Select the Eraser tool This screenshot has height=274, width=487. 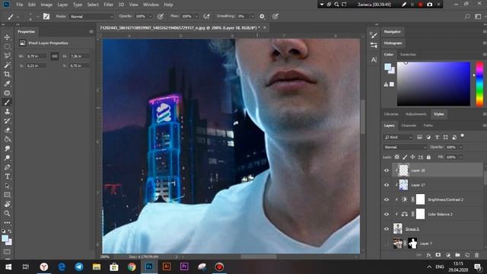[x=7, y=130]
